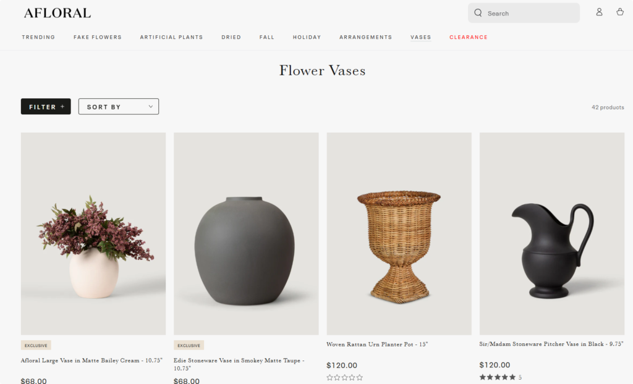Click the Afloral logo
633x384 pixels.
point(57,13)
